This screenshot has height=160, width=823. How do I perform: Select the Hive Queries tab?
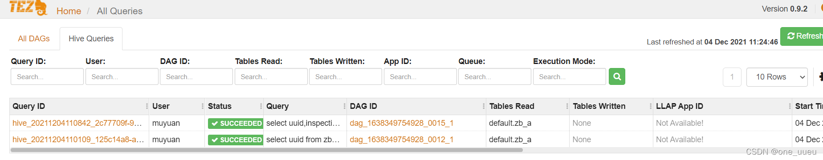pos(91,39)
